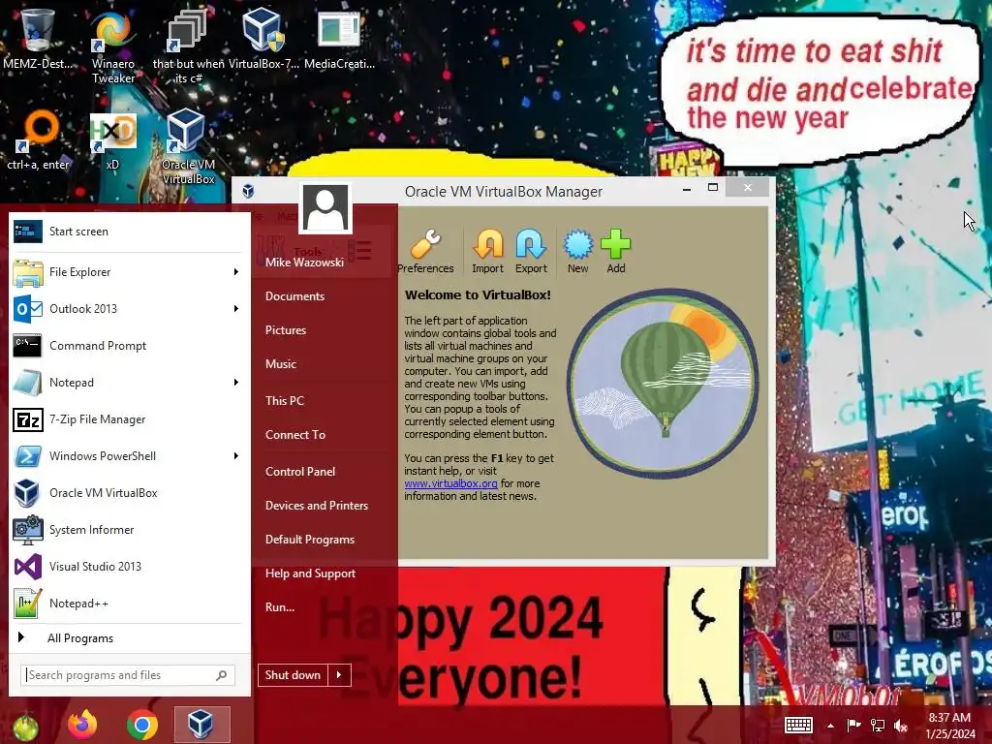Screen dimensions: 992x744
Task: Create a New virtual machine
Action: point(577,251)
